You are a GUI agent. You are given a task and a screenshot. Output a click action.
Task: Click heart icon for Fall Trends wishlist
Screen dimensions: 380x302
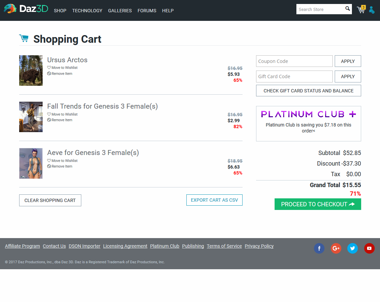click(49, 114)
